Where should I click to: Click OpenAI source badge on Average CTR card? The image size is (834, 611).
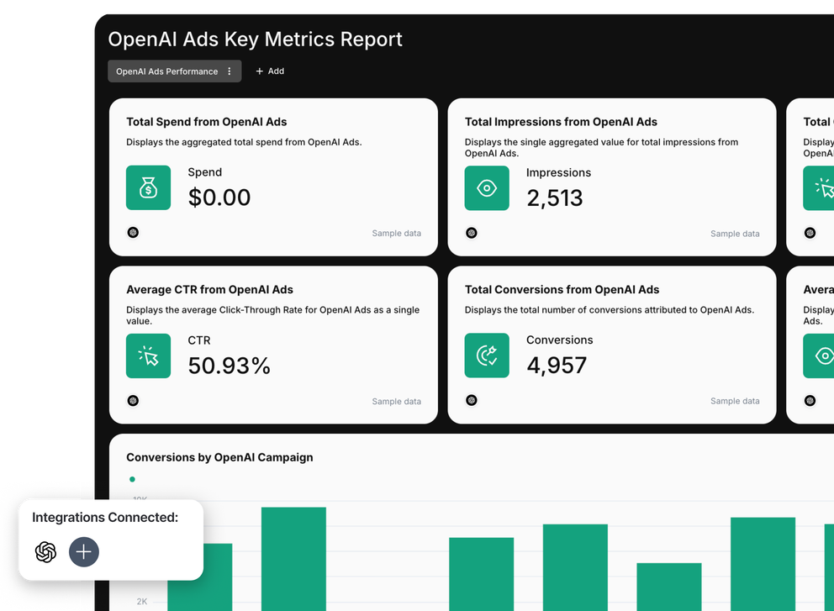(133, 400)
